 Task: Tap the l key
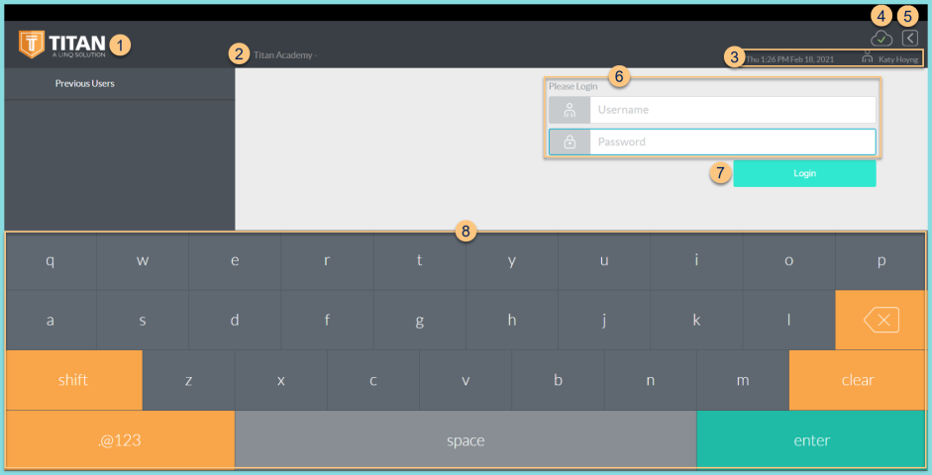click(x=788, y=320)
